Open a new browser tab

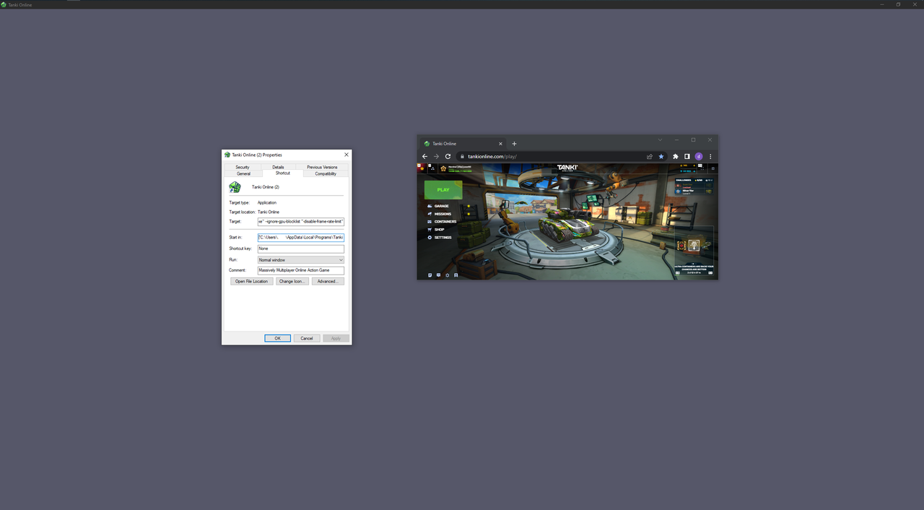tap(514, 143)
